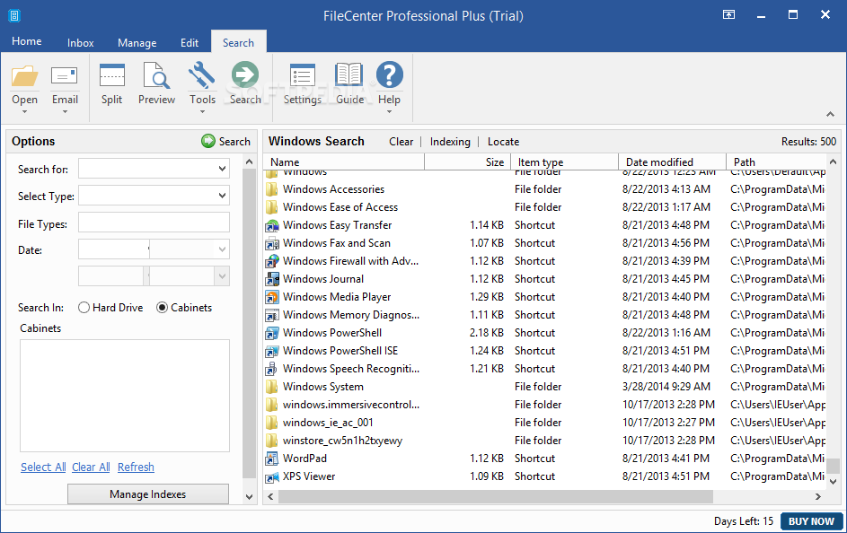Image resolution: width=847 pixels, height=533 pixels.
Task: Click the File Types input field
Action: (x=154, y=223)
